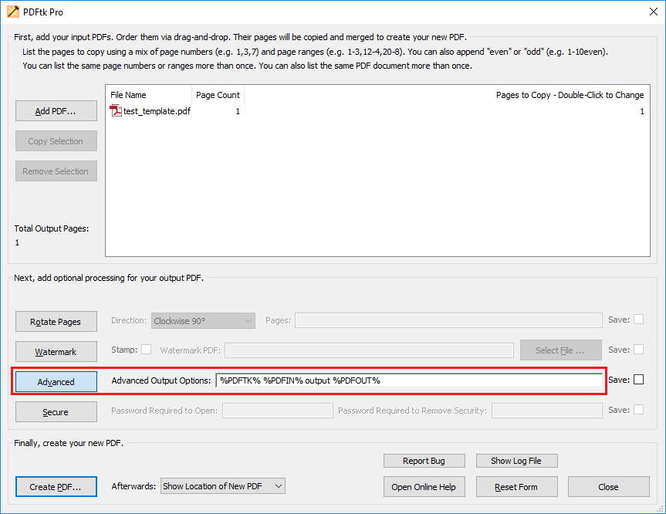
Task: Click the Reset Form button
Action: click(x=516, y=487)
